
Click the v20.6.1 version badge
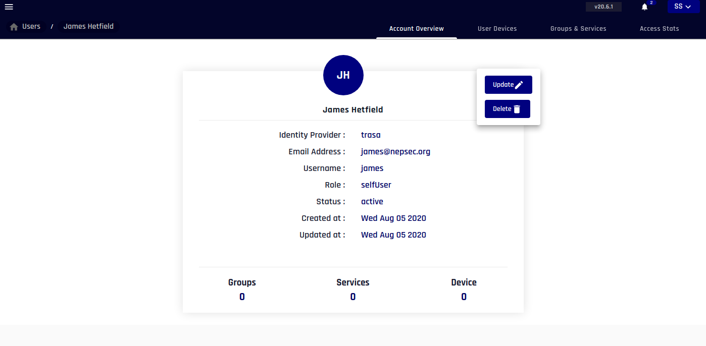click(603, 7)
